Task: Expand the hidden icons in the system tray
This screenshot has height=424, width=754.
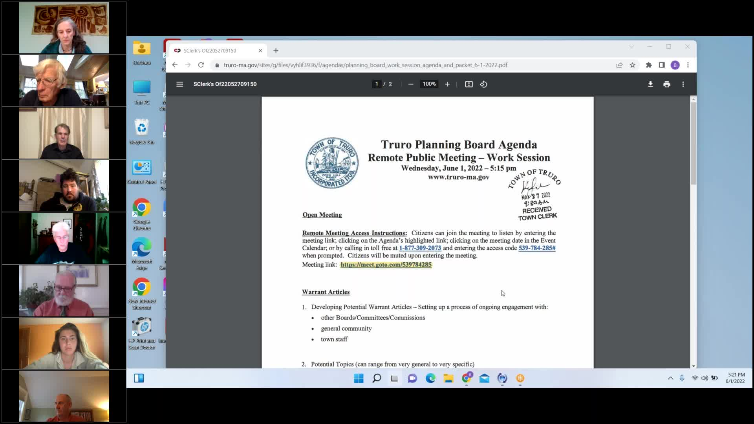Action: click(x=670, y=378)
